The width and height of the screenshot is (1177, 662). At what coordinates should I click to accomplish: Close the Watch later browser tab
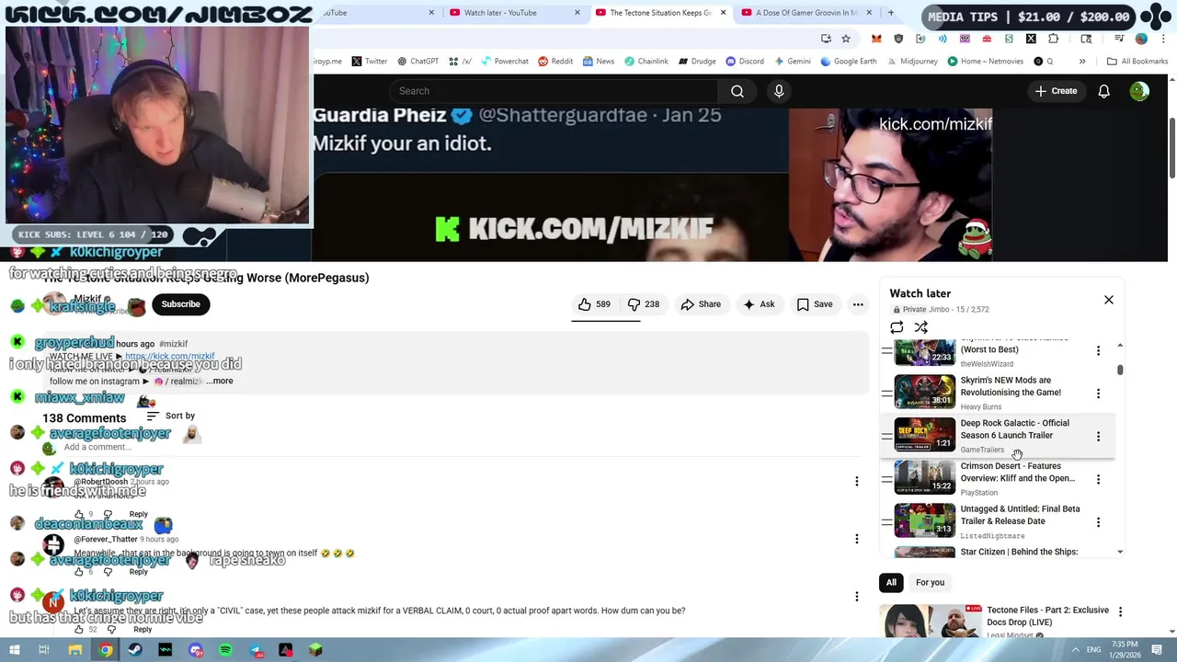point(577,13)
